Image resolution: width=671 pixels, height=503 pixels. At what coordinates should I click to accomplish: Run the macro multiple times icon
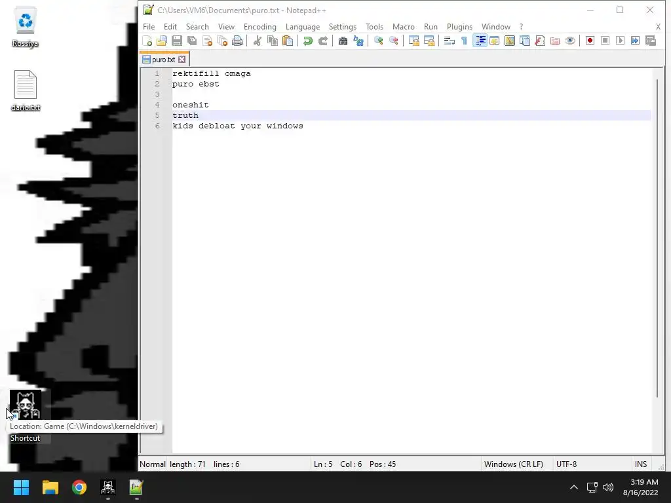point(636,41)
